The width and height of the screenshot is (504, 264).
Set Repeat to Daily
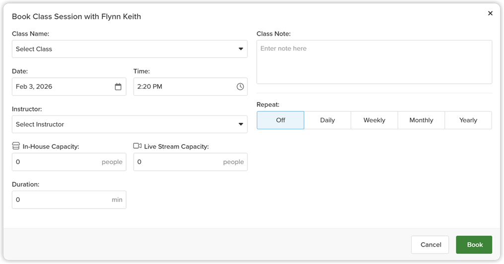click(x=327, y=120)
